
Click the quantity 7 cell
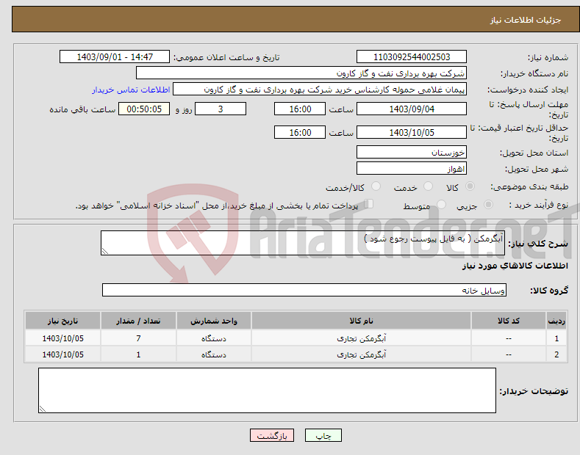click(138, 338)
